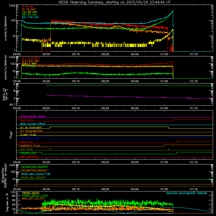Click the DECIMATION_ENERGY legend label
This screenshot has width=216, height=216.
(35, 167)
